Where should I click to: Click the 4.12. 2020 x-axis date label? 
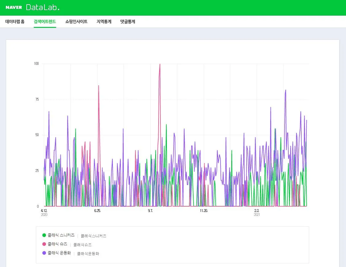click(x=44, y=213)
